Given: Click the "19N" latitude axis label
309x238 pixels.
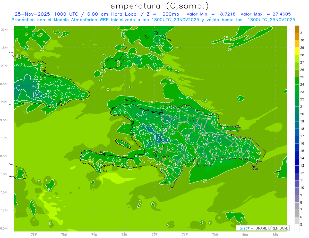Looking at the screenshot, I should pos(4,138).
